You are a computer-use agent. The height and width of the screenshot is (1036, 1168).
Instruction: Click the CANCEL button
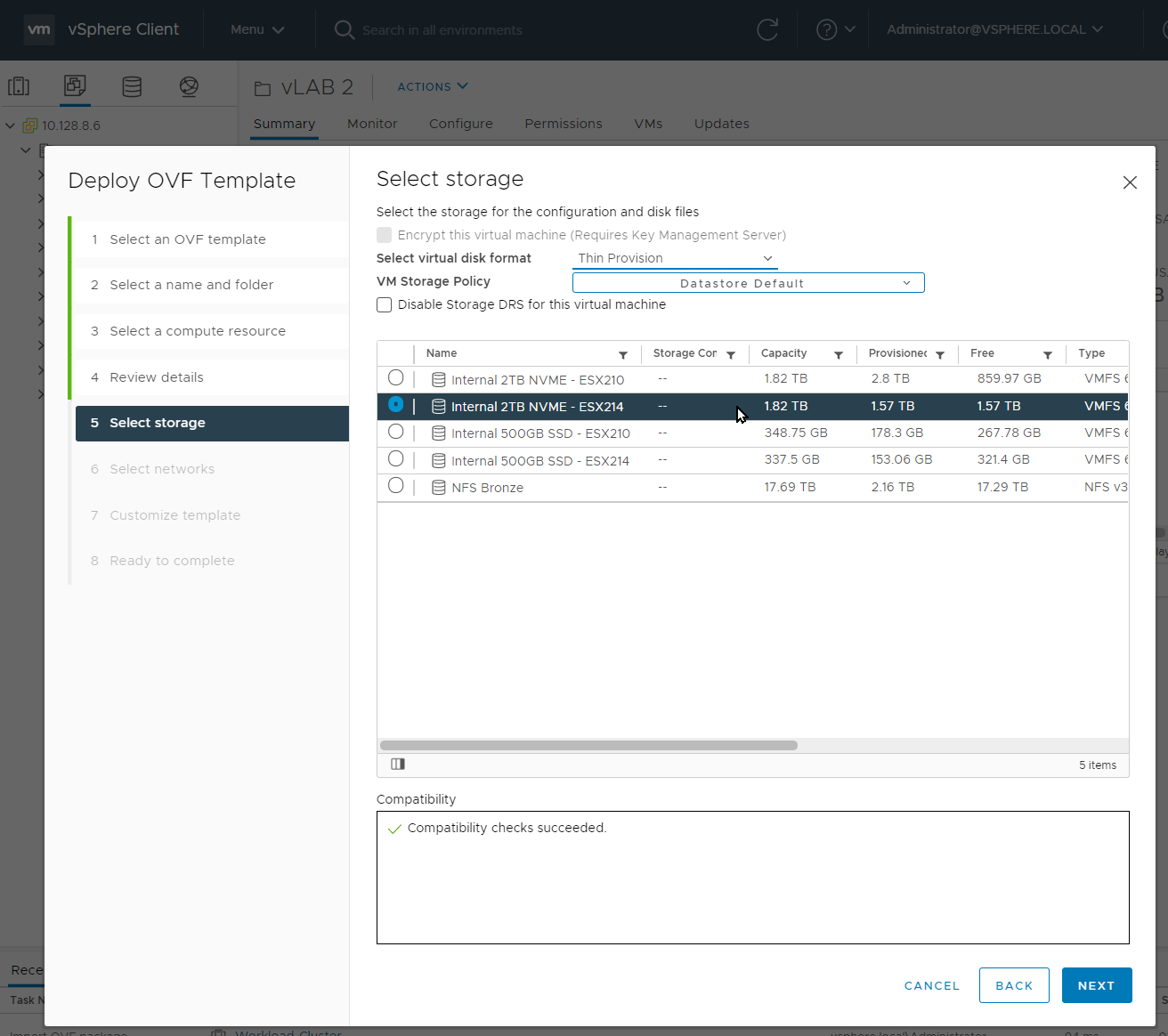pos(932,985)
